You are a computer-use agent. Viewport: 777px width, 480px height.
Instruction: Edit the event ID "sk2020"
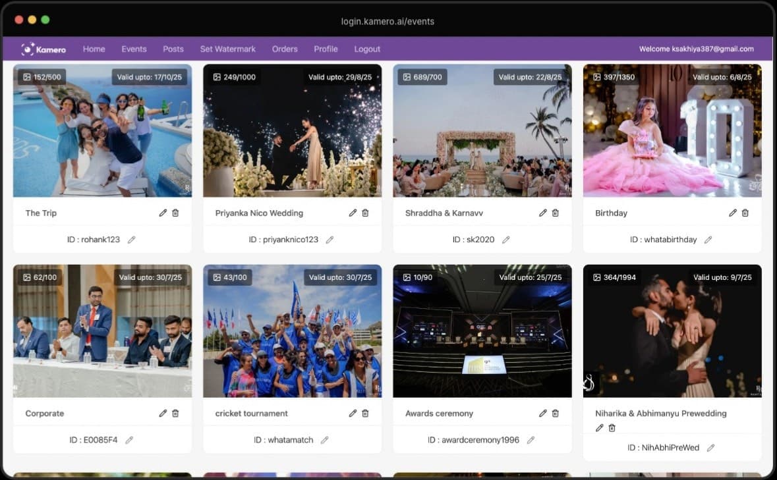click(505, 240)
